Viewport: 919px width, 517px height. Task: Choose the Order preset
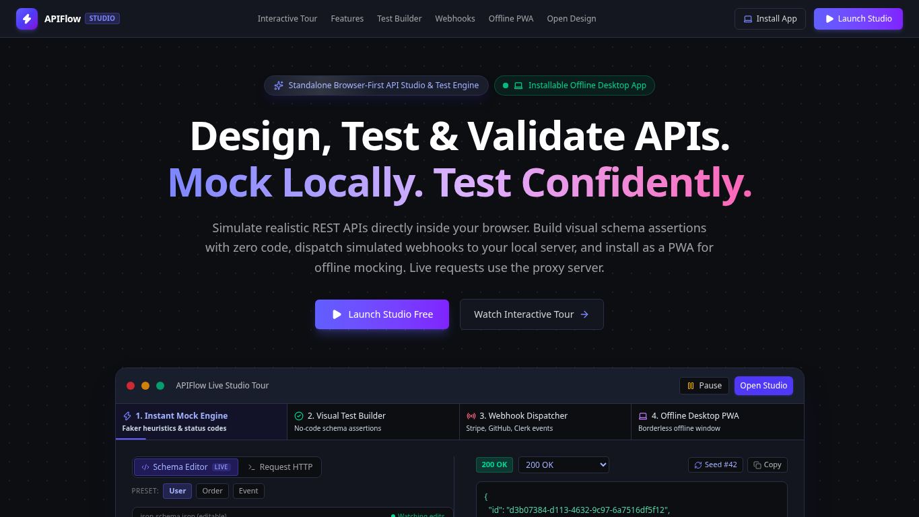(213, 491)
